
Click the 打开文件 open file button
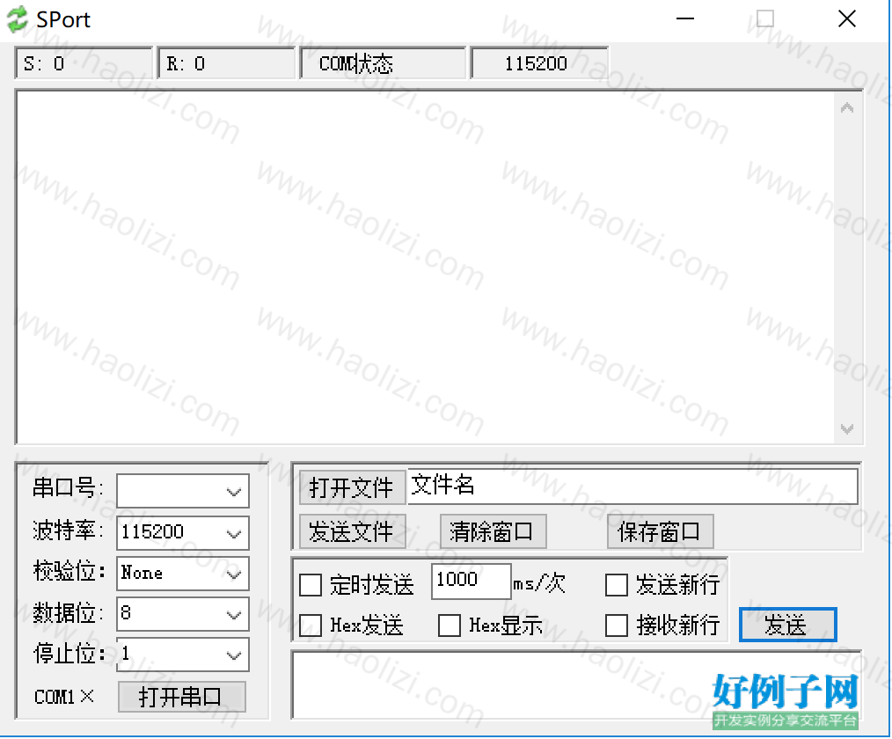[352, 487]
